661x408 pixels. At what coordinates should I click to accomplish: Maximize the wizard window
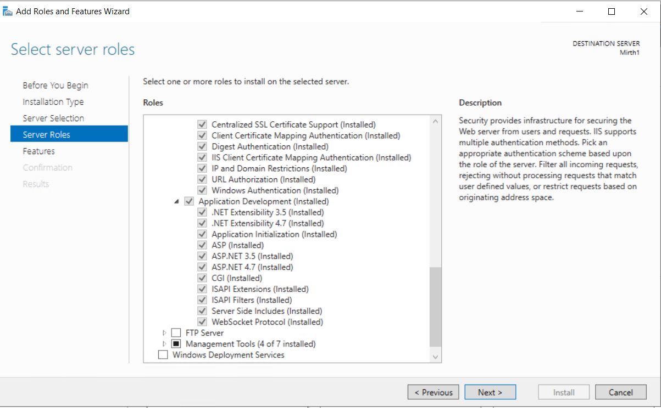pos(612,11)
